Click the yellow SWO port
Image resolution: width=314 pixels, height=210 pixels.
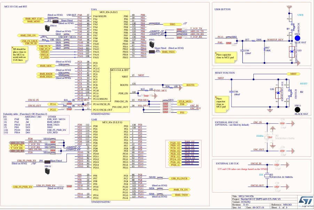(172, 24)
